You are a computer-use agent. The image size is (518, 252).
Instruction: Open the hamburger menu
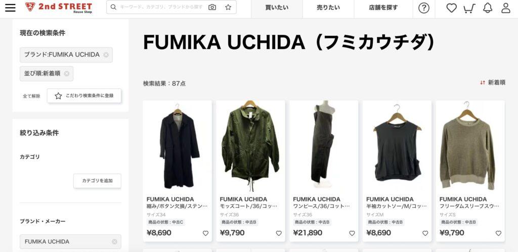point(10,7)
